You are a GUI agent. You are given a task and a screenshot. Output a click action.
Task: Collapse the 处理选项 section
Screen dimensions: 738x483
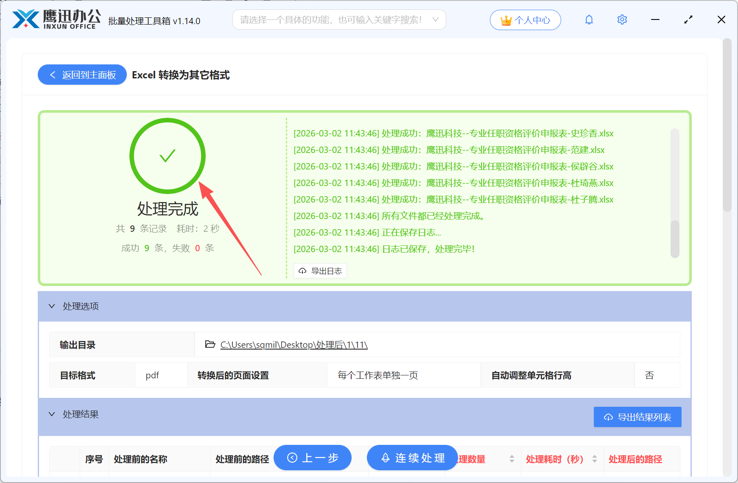52,306
